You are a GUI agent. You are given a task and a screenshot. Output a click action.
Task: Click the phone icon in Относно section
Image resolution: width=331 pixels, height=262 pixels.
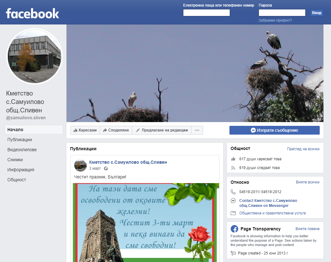pos(233,192)
